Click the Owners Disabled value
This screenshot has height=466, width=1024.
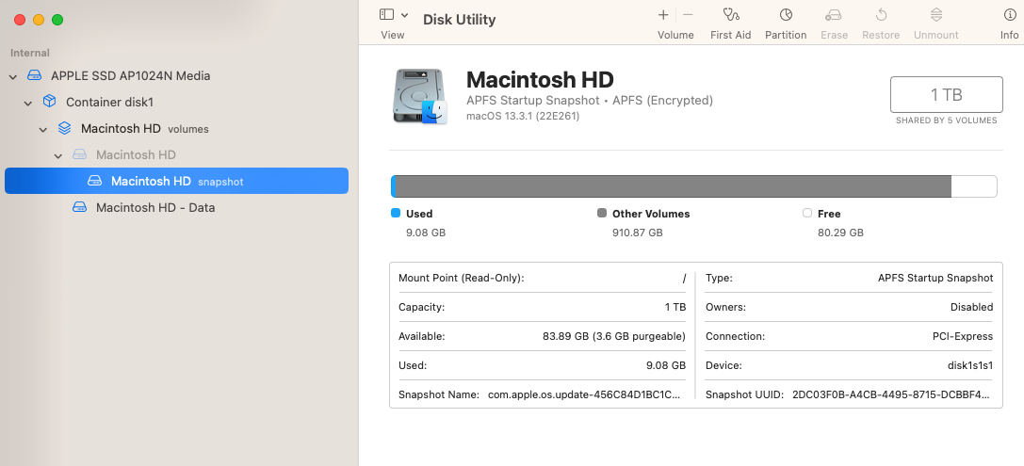972,307
